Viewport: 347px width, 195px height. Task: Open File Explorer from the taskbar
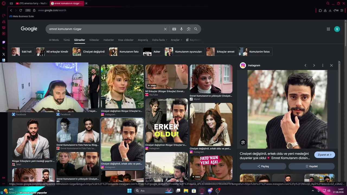pyautogui.click(x=186, y=191)
